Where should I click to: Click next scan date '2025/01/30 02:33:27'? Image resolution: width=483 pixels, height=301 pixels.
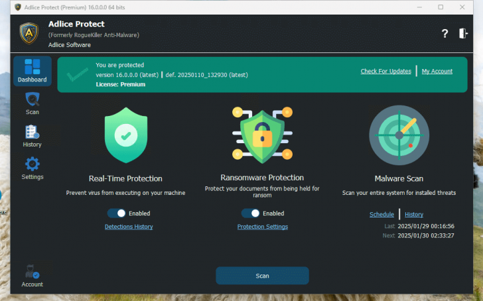(426, 236)
